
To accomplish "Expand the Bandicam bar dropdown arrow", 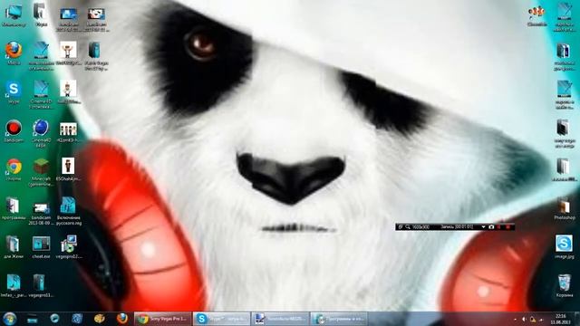I will [x=483, y=227].
